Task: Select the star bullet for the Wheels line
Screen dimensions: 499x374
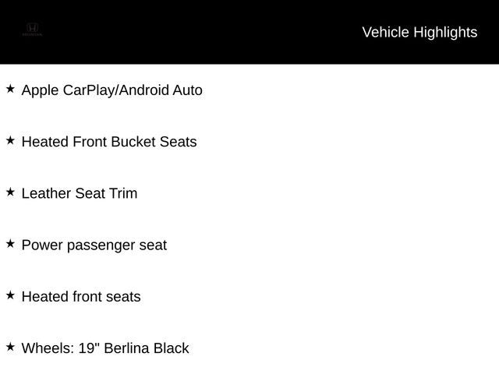Action: pos(10,347)
